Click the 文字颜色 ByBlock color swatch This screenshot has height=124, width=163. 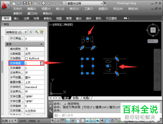26,58
